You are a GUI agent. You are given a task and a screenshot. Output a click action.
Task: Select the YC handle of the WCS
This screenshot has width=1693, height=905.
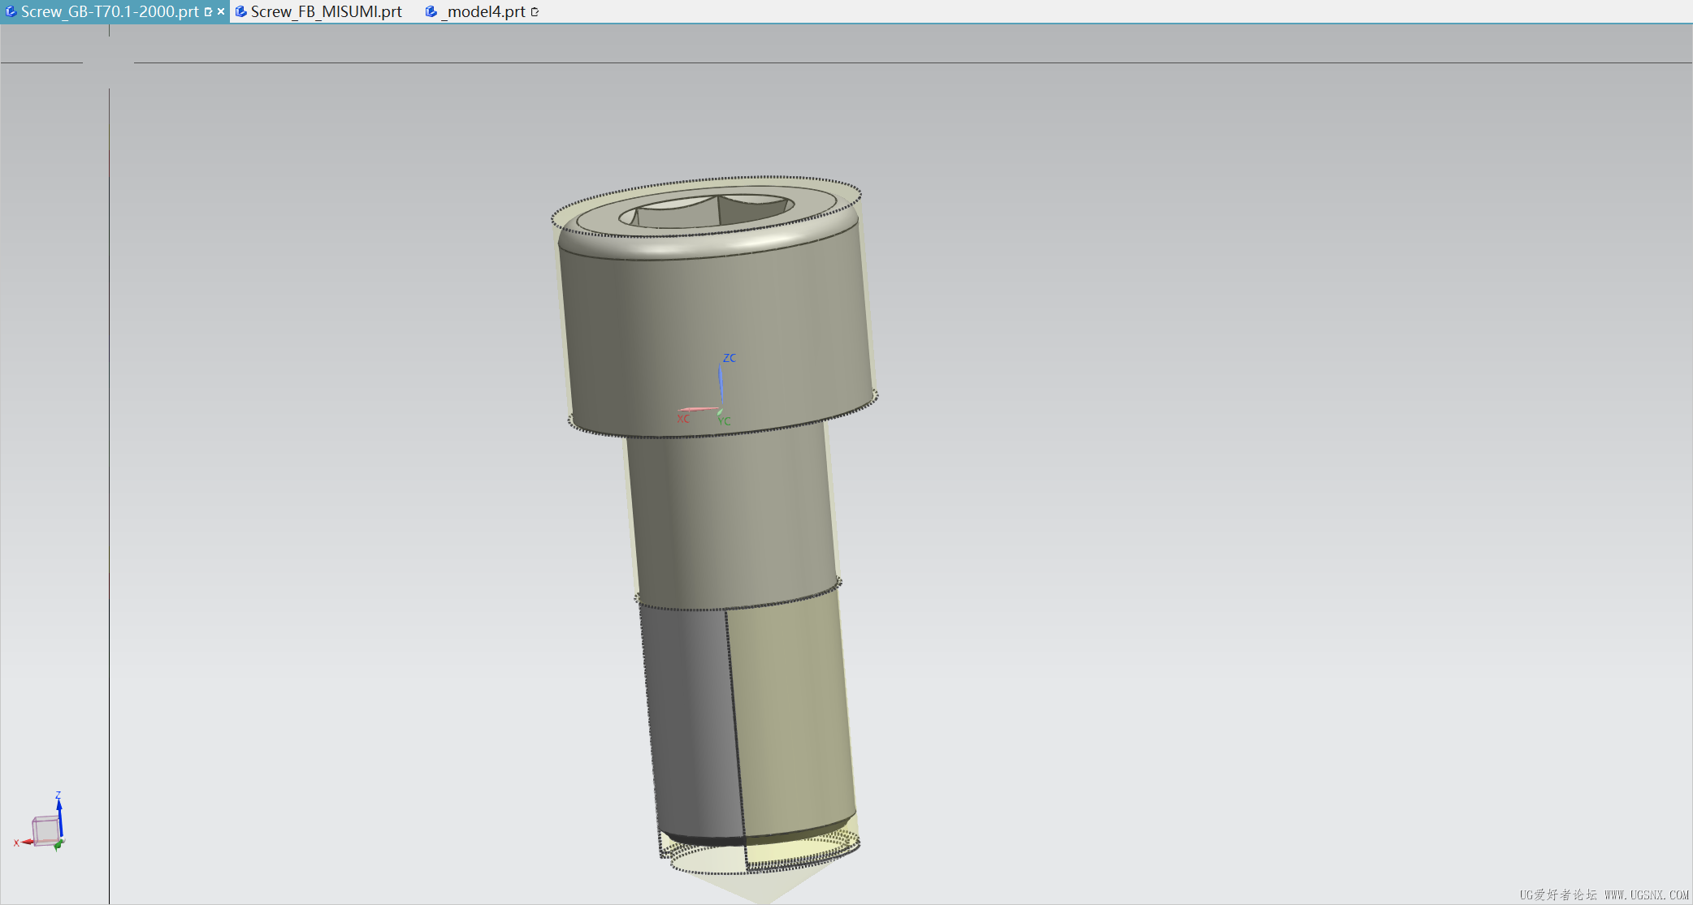(x=721, y=414)
